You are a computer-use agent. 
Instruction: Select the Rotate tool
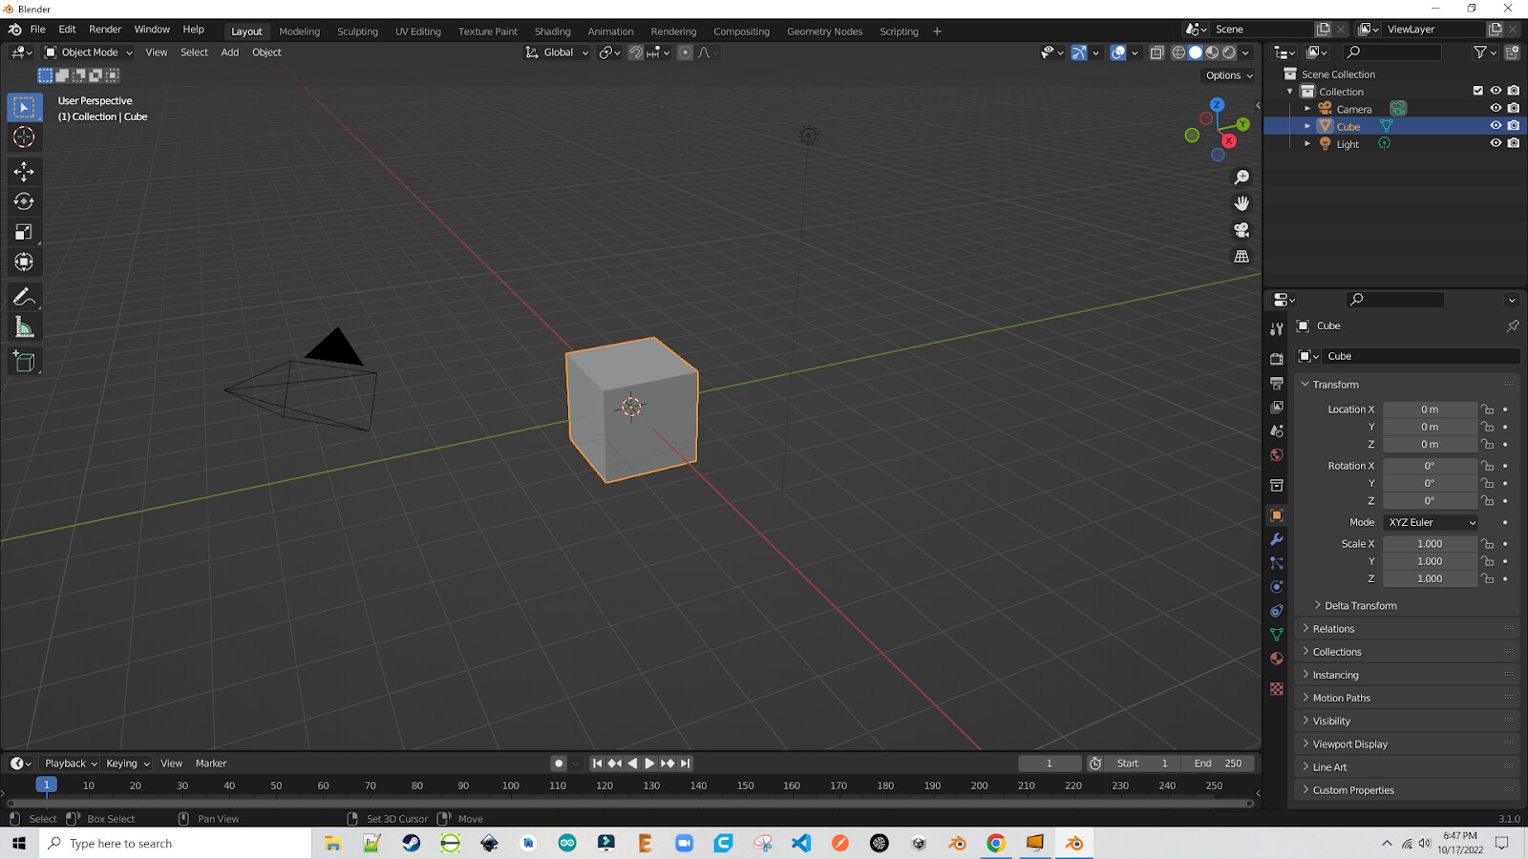24,201
